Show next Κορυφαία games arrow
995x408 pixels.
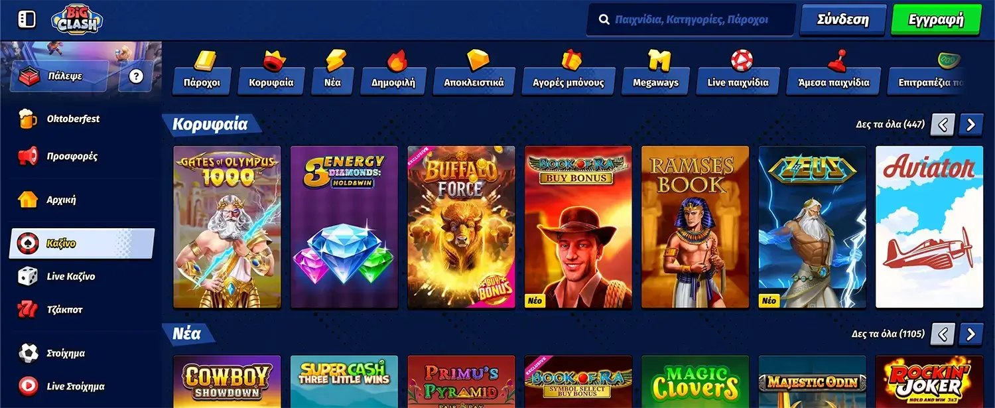(x=971, y=124)
